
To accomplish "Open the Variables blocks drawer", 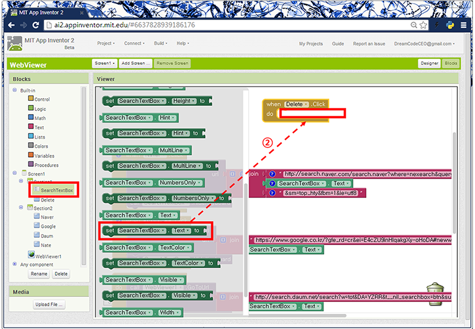I will [41, 156].
